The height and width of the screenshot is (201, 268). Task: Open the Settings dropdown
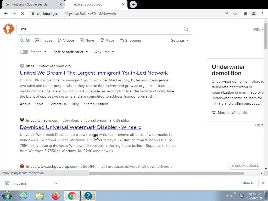[180, 41]
